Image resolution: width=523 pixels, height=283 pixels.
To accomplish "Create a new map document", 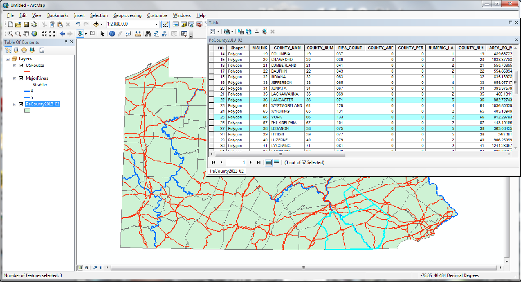I will coord(10,25).
